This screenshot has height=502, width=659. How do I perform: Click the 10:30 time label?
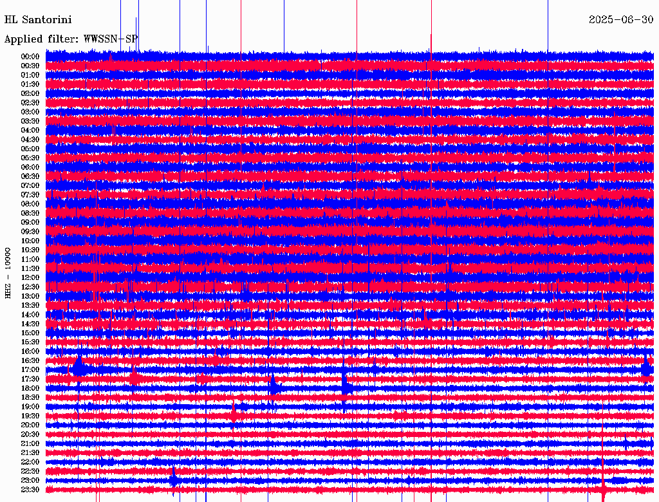[x=30, y=250]
